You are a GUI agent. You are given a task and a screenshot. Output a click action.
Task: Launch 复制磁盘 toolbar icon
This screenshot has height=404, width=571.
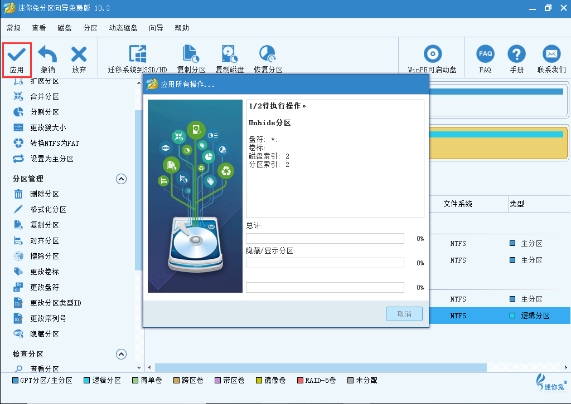(229, 60)
